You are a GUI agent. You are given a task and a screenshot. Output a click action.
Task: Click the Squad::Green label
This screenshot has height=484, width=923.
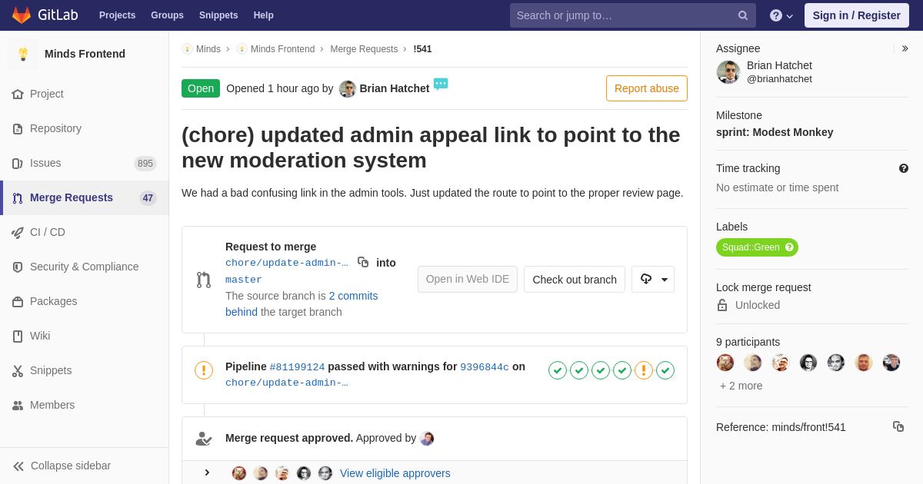coord(757,247)
